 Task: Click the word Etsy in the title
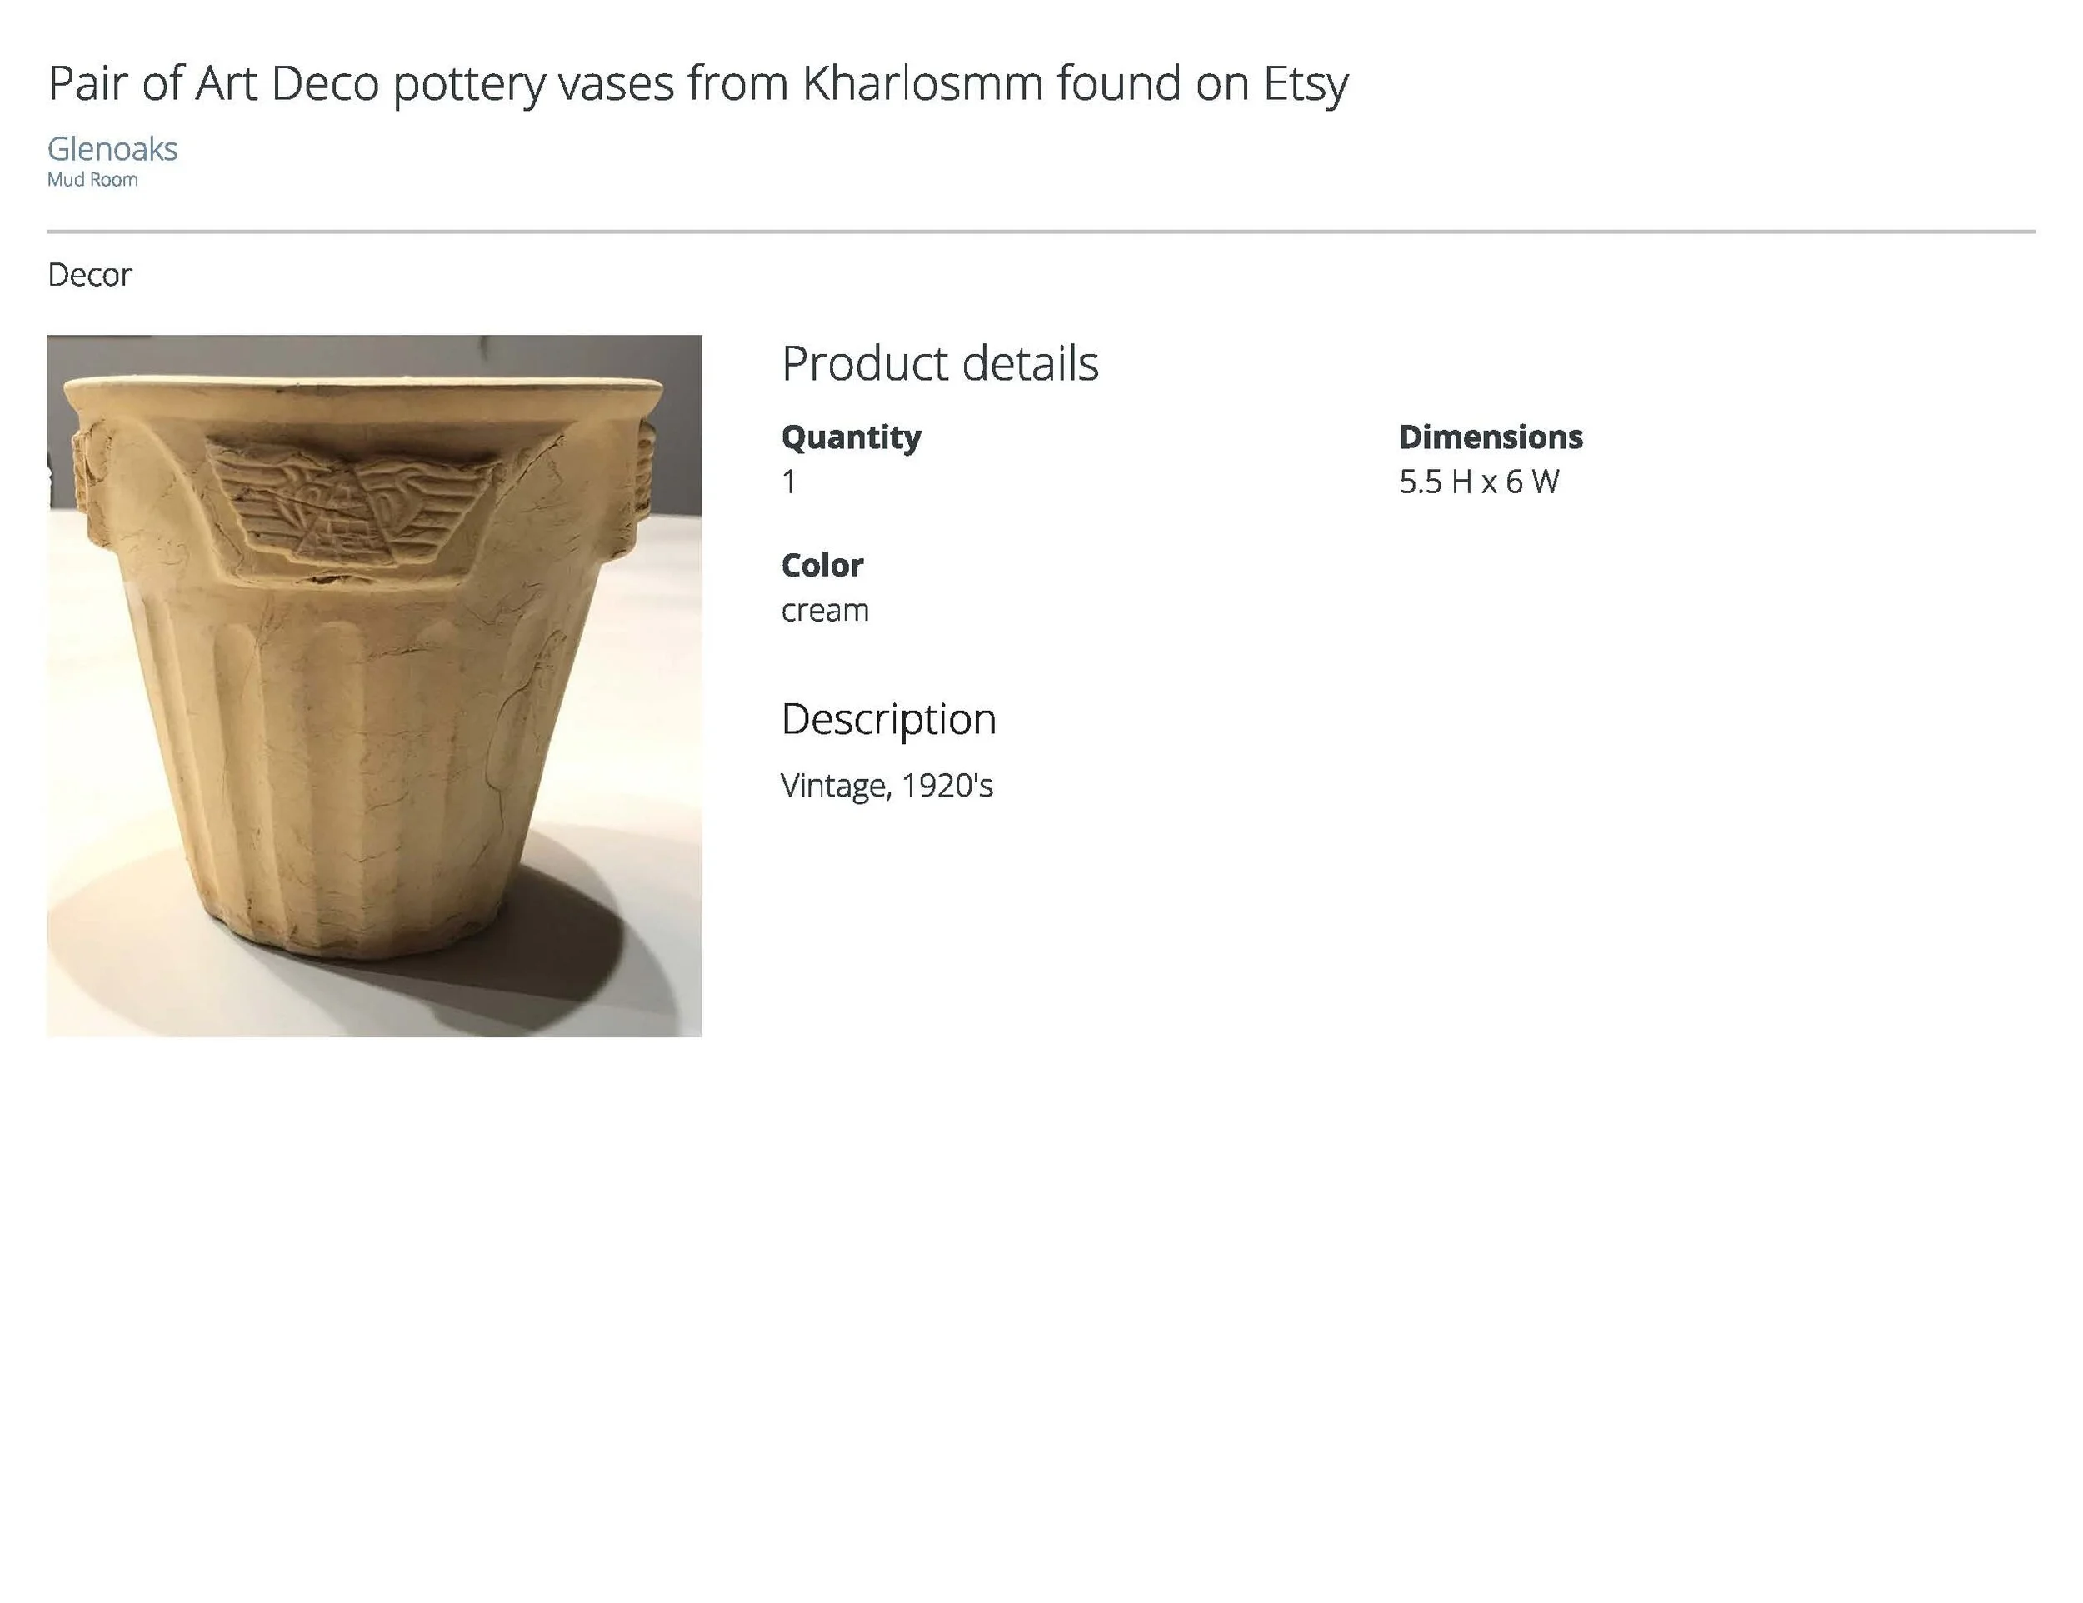click(1306, 84)
